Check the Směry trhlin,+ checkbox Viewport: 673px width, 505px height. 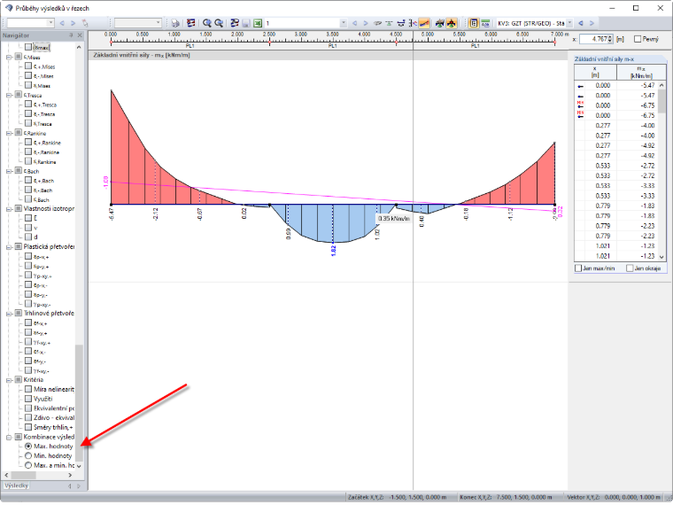coord(28,427)
